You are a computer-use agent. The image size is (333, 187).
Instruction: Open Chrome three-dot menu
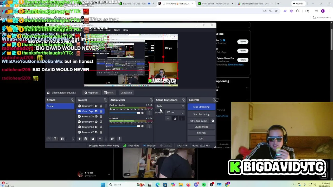[329, 11]
